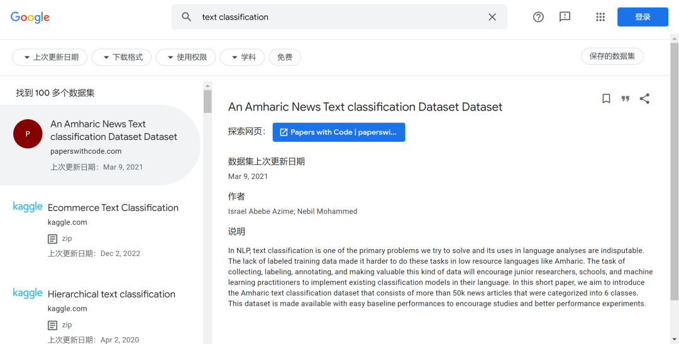Click the page scrollbar thumb

(674, 171)
